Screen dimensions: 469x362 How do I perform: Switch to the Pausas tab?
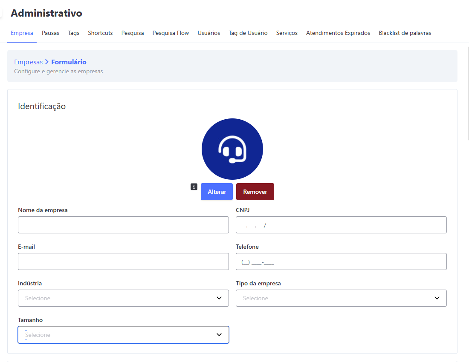click(50, 33)
